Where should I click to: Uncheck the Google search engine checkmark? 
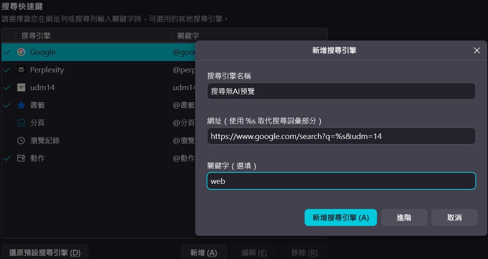point(7,52)
